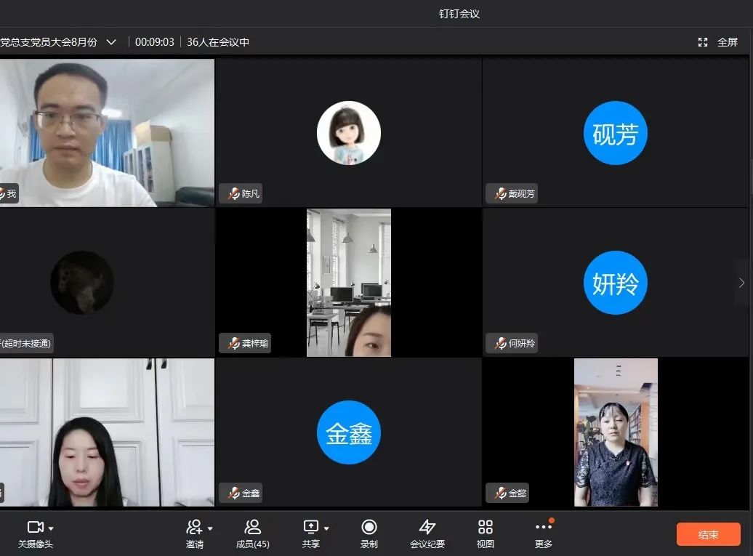The width and height of the screenshot is (753, 556).
Task: End the meeting with 结束 button
Action: [x=709, y=534]
